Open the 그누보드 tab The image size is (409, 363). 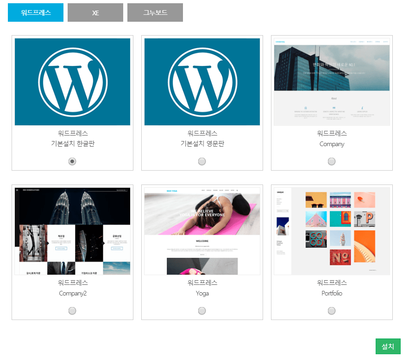[x=155, y=12]
